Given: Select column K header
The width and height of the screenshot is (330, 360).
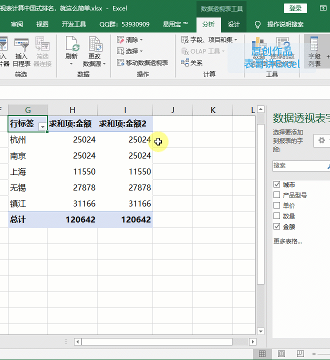Looking at the screenshot, I should point(212,110).
